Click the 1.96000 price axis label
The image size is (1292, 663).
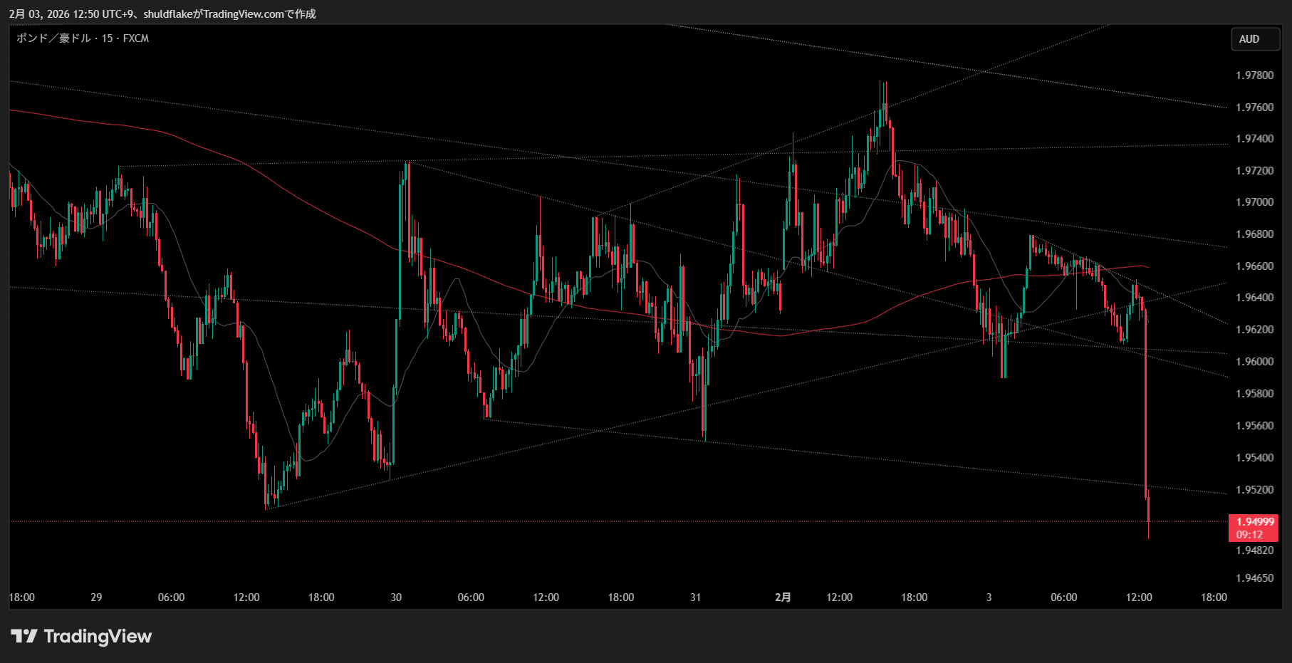tap(1254, 362)
